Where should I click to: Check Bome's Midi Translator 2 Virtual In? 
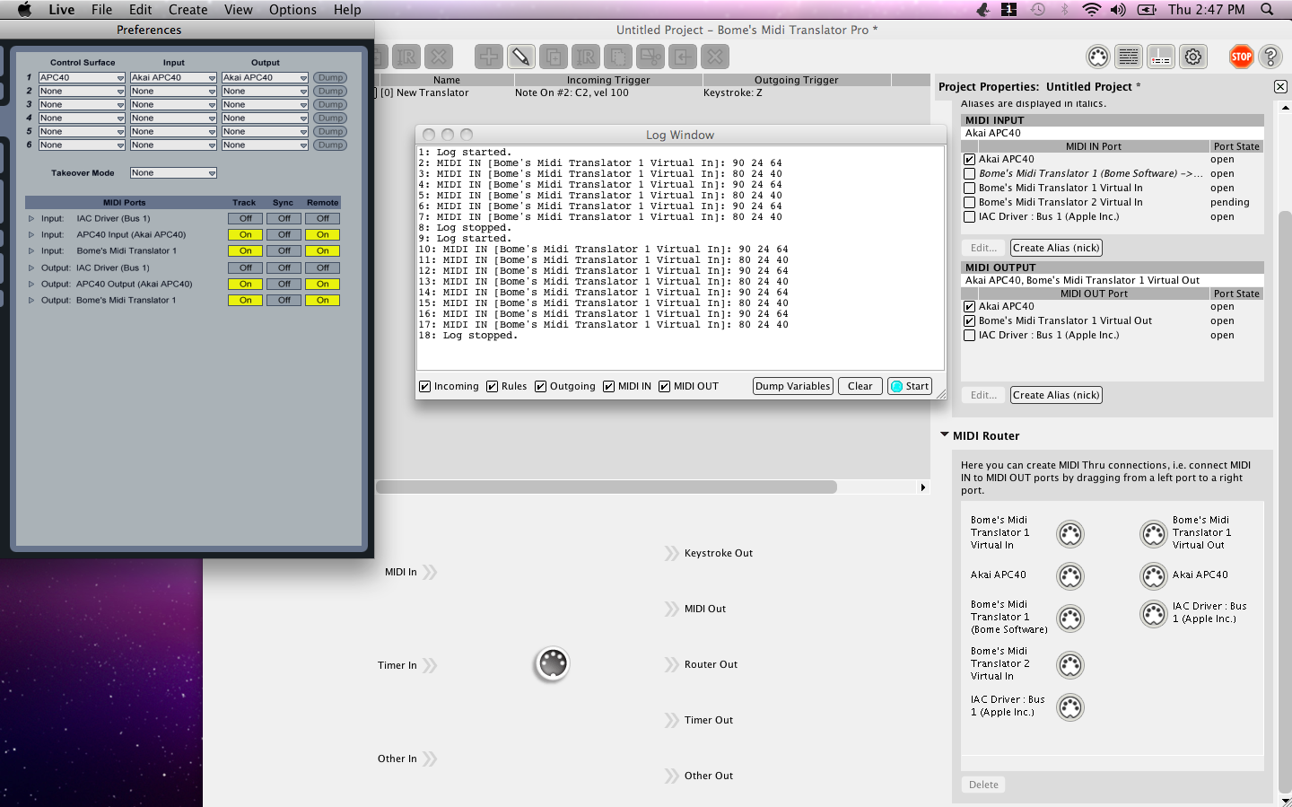pos(970,203)
